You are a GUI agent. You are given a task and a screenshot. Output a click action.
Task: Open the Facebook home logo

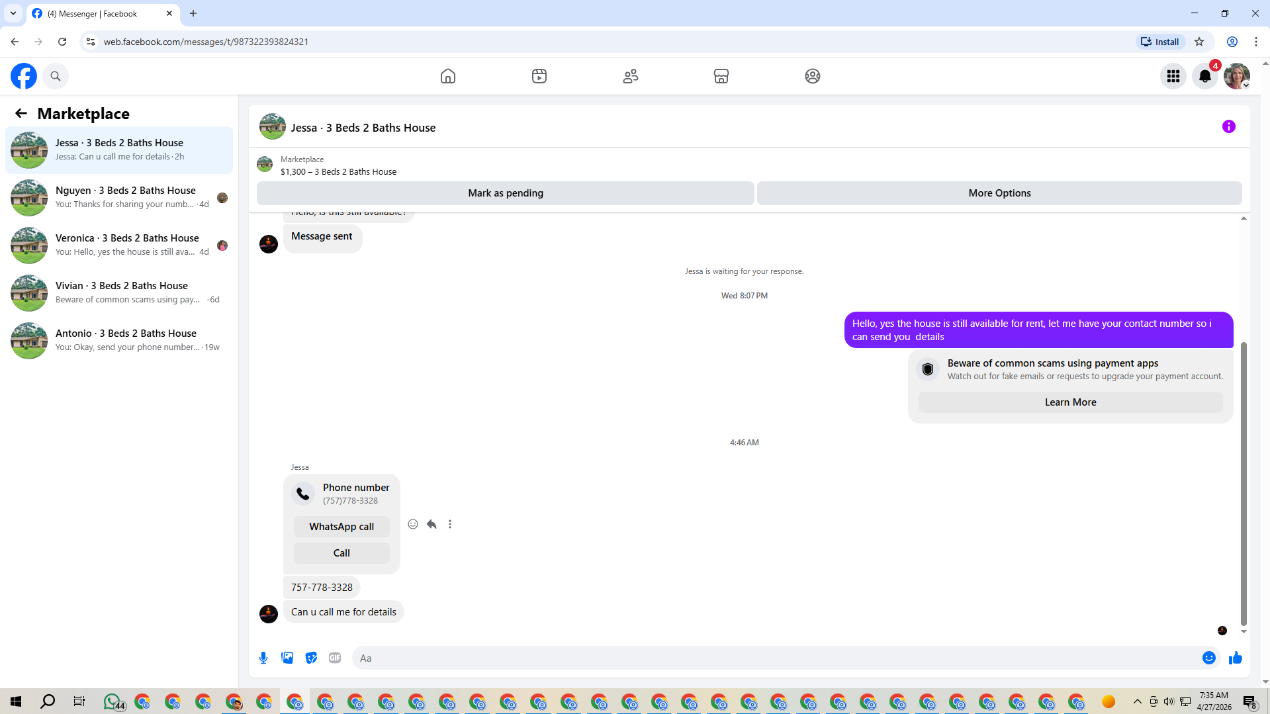(x=24, y=76)
